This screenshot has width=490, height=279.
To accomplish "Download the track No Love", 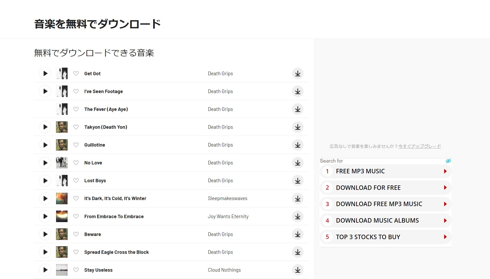I will point(298,163).
